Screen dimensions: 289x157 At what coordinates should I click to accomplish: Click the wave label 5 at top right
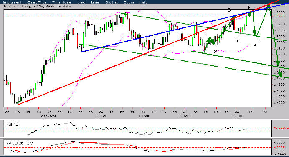[275, 7]
